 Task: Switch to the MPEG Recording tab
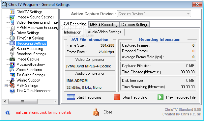tap(104, 25)
